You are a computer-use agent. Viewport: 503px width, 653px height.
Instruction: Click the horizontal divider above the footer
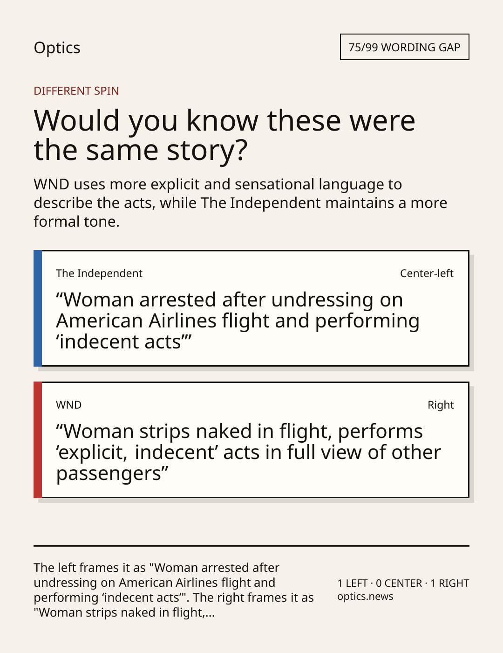(x=251, y=546)
